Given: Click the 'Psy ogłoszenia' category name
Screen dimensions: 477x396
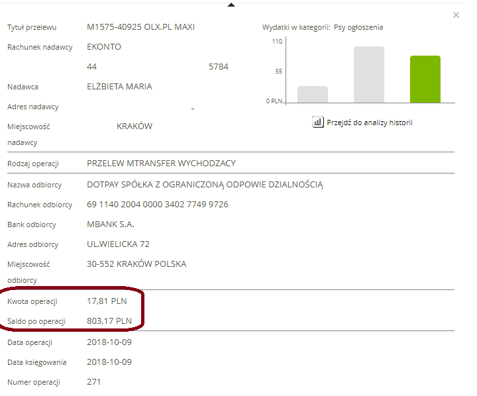Looking at the screenshot, I should pyautogui.click(x=358, y=27).
